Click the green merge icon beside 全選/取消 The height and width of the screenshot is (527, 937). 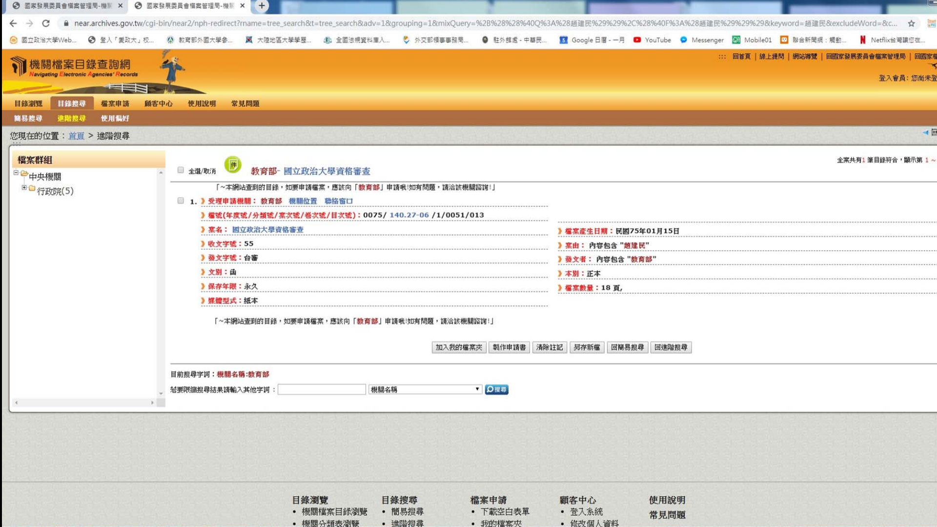point(233,165)
